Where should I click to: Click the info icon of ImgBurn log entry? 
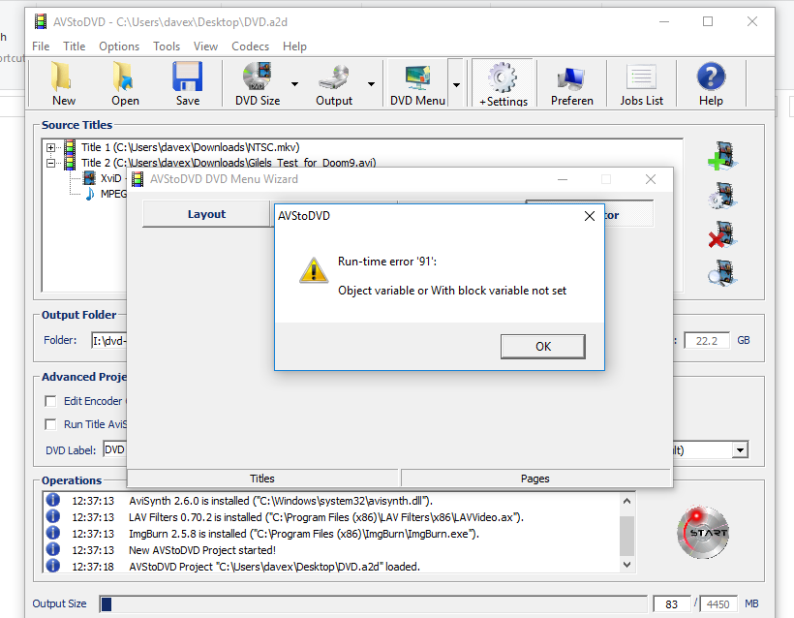coord(53,533)
